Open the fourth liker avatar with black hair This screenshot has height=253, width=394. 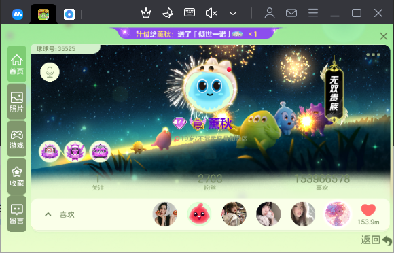[x=268, y=214]
